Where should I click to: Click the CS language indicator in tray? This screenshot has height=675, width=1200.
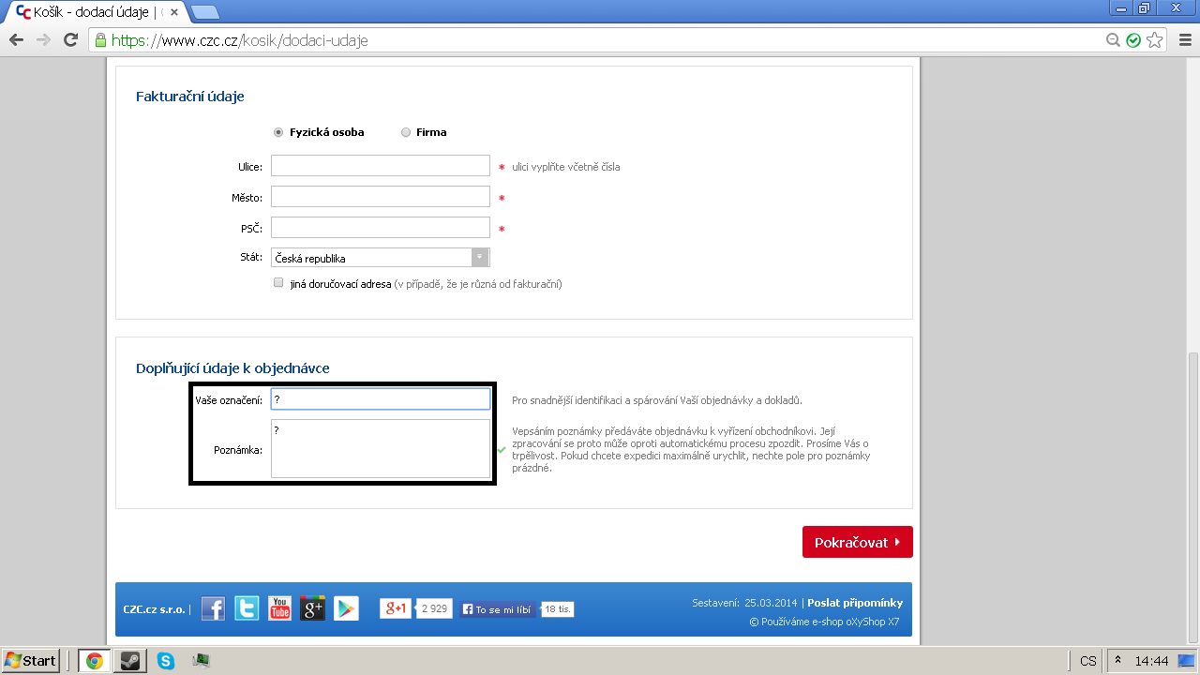(1087, 661)
